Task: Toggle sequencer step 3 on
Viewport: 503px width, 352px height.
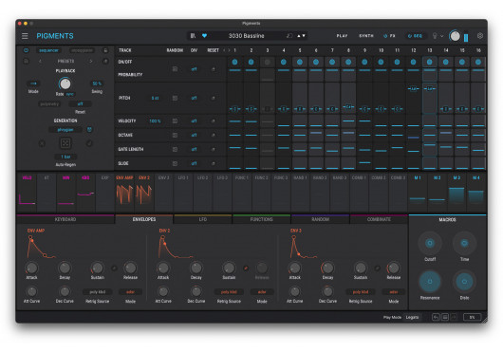Action: pyautogui.click(x=268, y=62)
